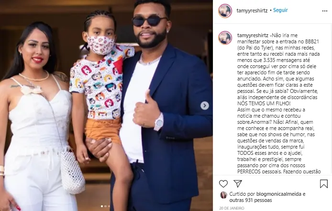
Task: Select the first carousel dot indicator
Action: pyautogui.click(x=102, y=206)
